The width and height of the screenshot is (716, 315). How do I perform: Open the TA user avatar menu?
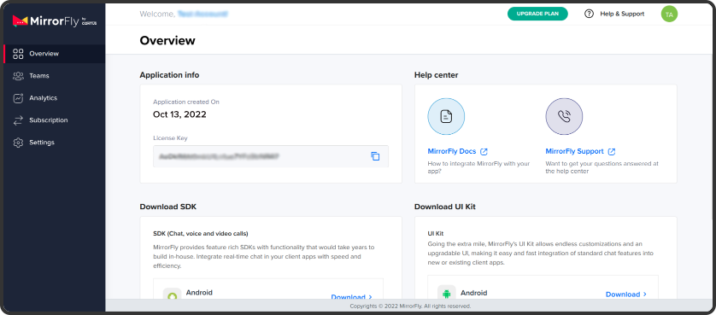(669, 15)
